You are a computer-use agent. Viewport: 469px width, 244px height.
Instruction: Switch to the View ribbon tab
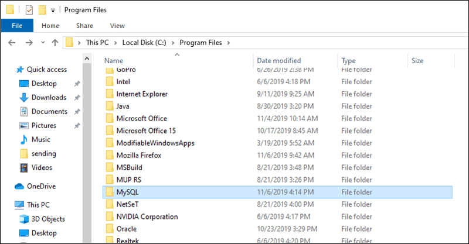117,26
